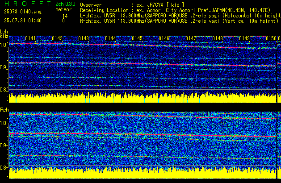
Task: Click the L-ch receiver description line
Action: [180, 16]
